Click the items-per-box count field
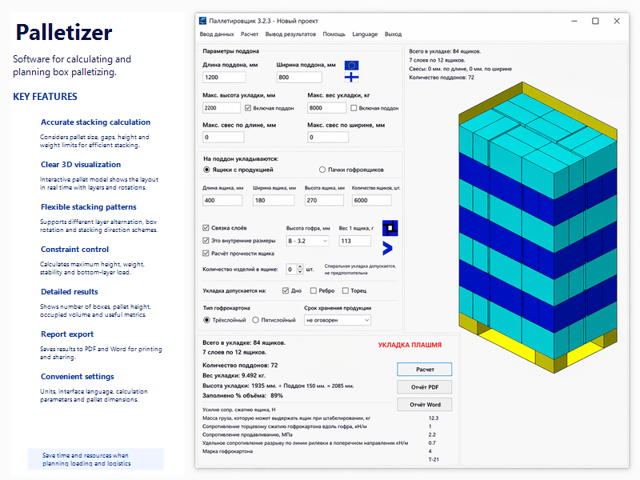This screenshot has height=480, width=640. tap(291, 269)
